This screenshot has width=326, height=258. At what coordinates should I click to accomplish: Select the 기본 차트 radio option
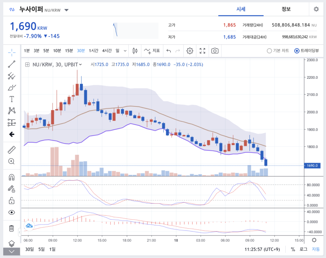278,51
